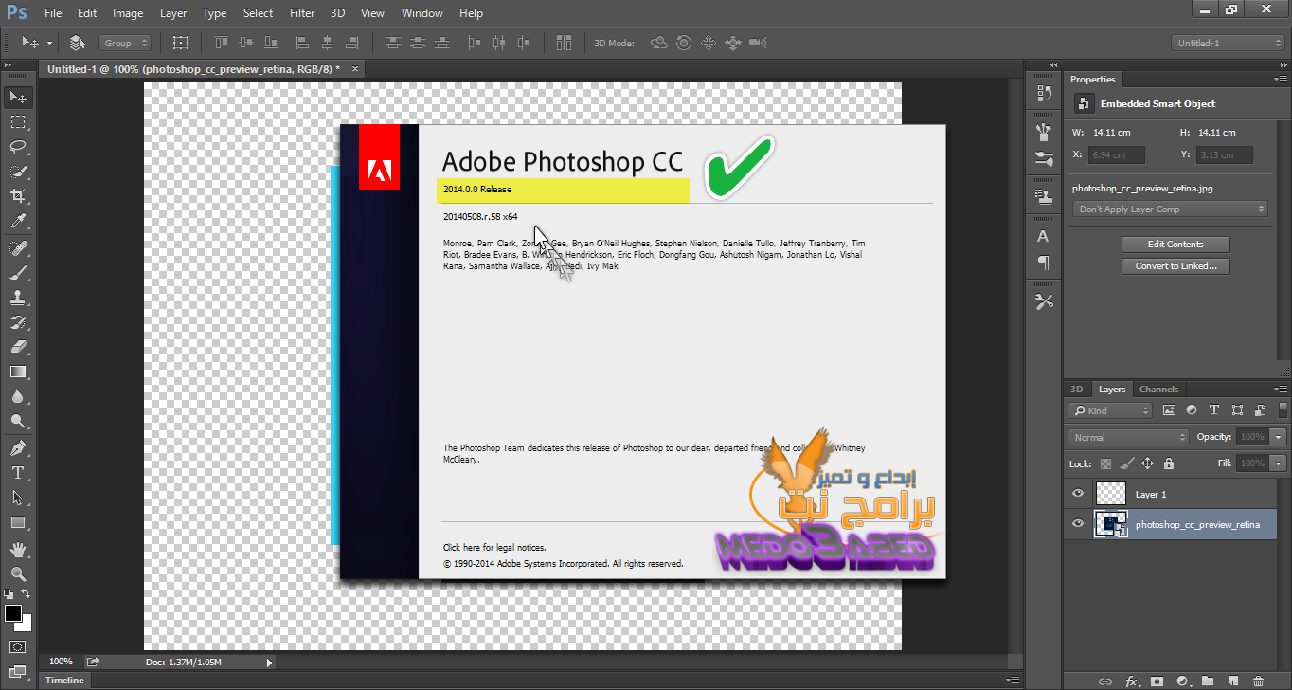Click the Convert to Linked... button

pyautogui.click(x=1175, y=266)
